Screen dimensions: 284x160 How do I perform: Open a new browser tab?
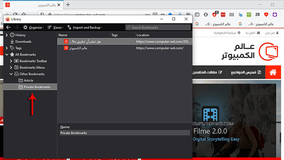tap(68, 5)
